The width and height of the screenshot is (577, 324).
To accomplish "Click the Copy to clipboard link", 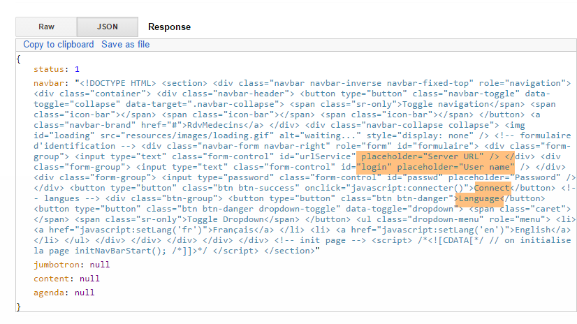I will tap(58, 45).
